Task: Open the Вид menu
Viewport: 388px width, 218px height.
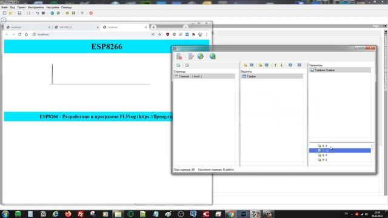Action: [12, 7]
